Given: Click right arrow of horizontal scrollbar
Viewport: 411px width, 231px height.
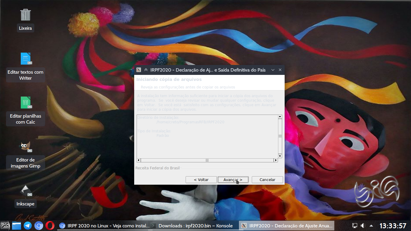Looking at the screenshot, I should 276,160.
